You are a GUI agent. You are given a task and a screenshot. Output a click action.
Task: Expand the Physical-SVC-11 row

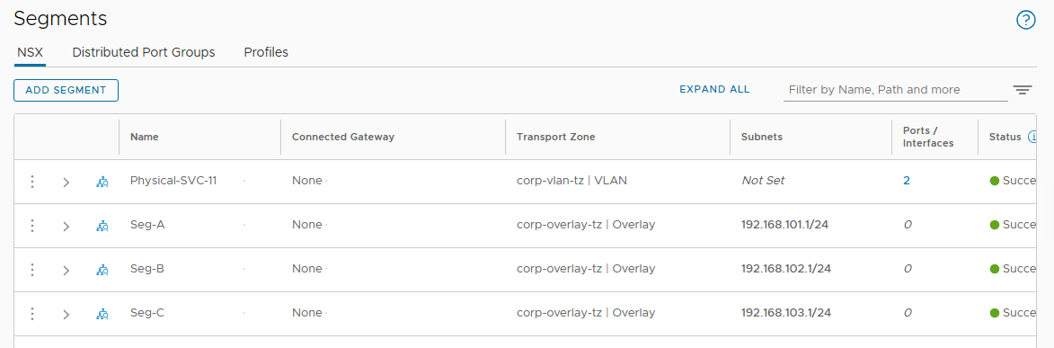(66, 182)
